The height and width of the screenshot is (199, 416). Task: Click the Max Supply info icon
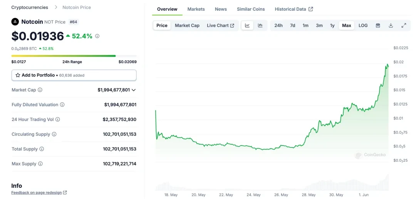pos(40,164)
